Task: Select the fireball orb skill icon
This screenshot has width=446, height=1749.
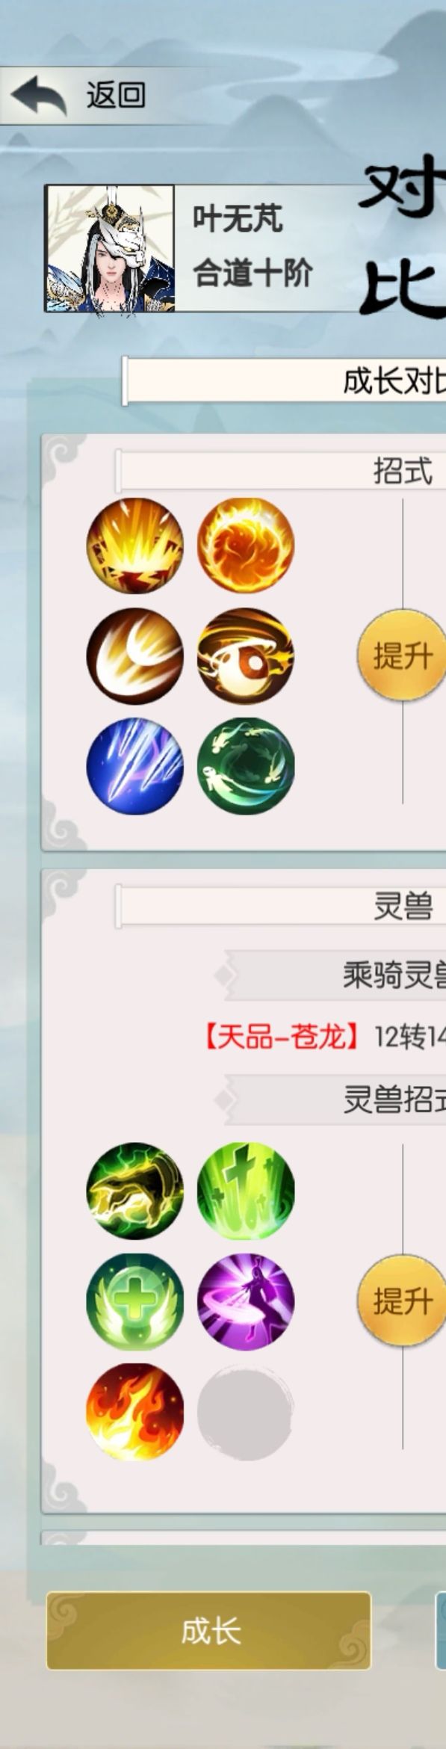Action: [x=246, y=546]
